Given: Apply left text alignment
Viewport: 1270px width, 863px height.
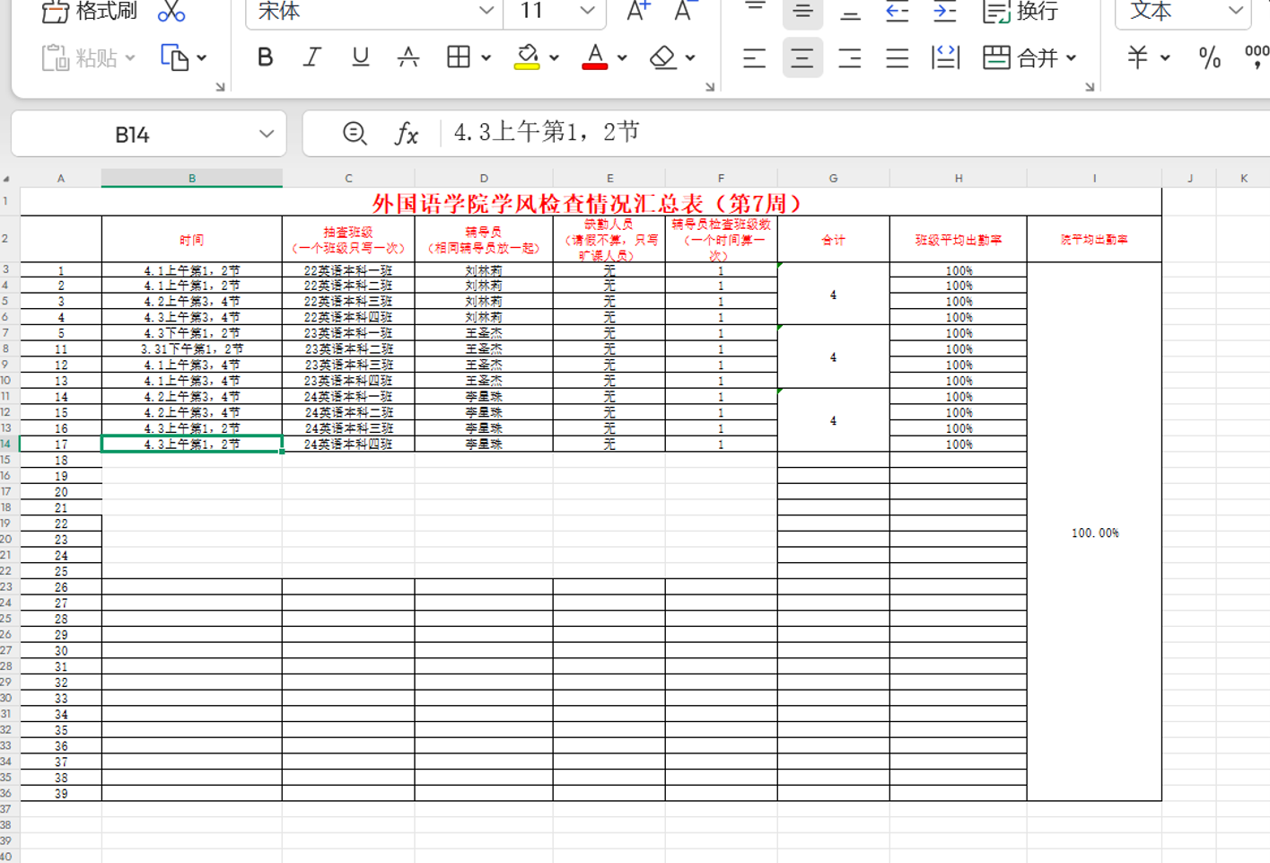Looking at the screenshot, I should point(754,58).
